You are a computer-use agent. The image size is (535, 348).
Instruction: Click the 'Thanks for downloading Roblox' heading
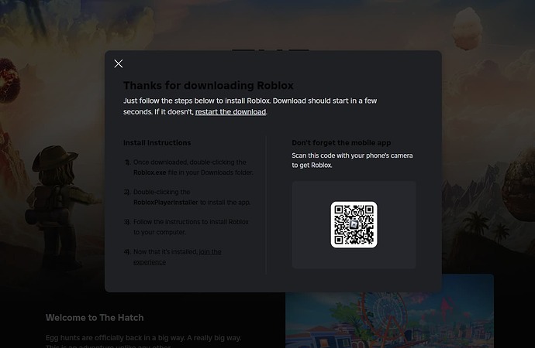coord(209,85)
